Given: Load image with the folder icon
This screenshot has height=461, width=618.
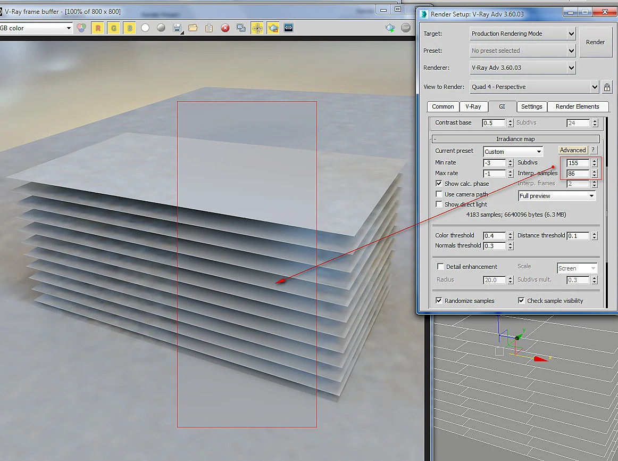Looking at the screenshot, I should click(193, 28).
